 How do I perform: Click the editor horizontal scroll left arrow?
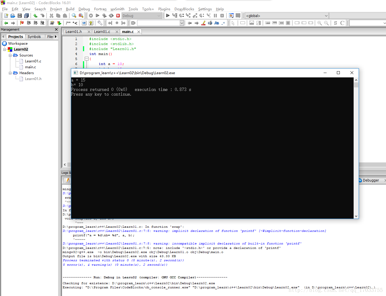tap(65, 165)
